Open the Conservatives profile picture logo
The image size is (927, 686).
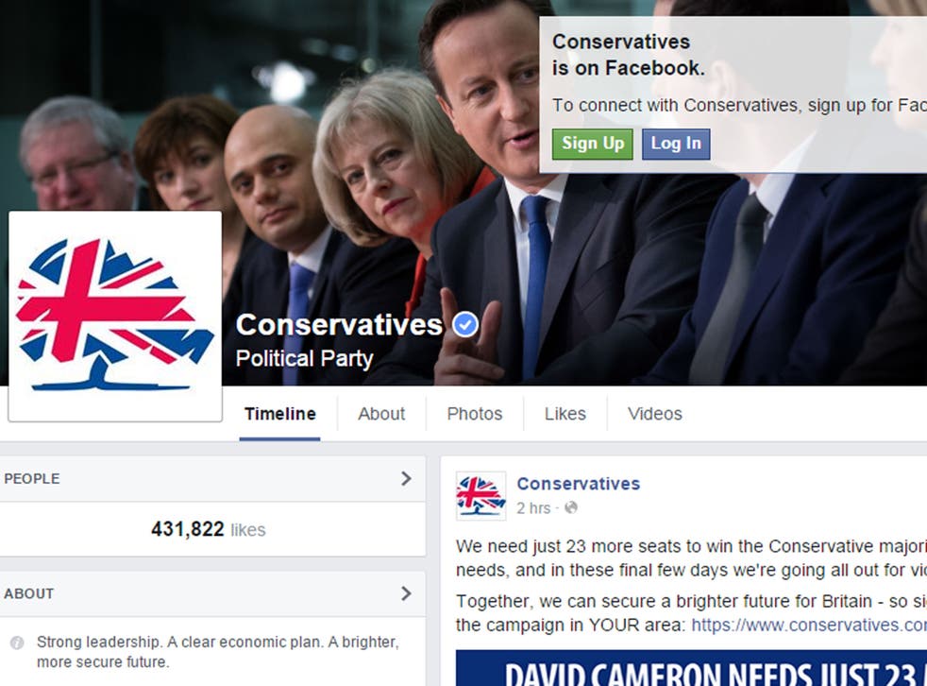pos(115,317)
